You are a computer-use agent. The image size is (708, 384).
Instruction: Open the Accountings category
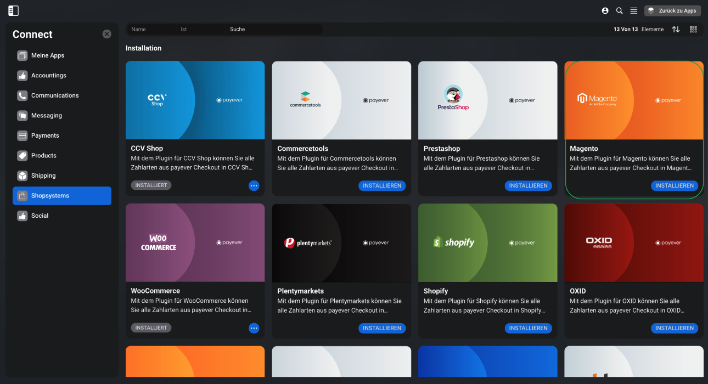pos(62,75)
